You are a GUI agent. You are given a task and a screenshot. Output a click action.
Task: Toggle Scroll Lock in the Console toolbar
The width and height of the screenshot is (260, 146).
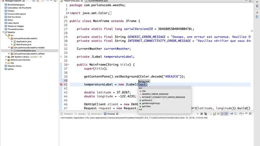214,114
